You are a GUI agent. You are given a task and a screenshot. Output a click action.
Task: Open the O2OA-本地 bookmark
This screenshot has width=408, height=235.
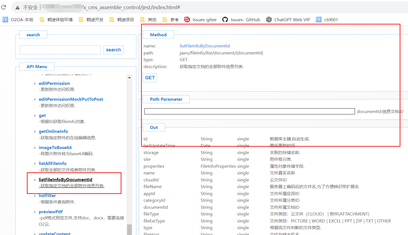pos(18,20)
